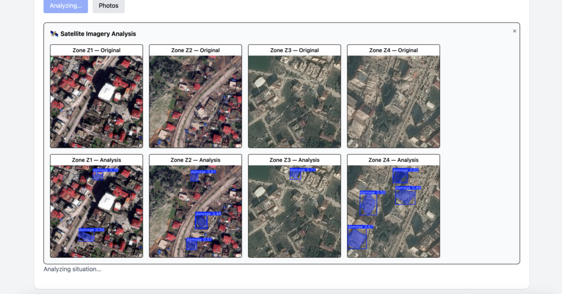Click the damage 0.75 box in Zone Z1
The image size is (562, 294).
(x=98, y=176)
